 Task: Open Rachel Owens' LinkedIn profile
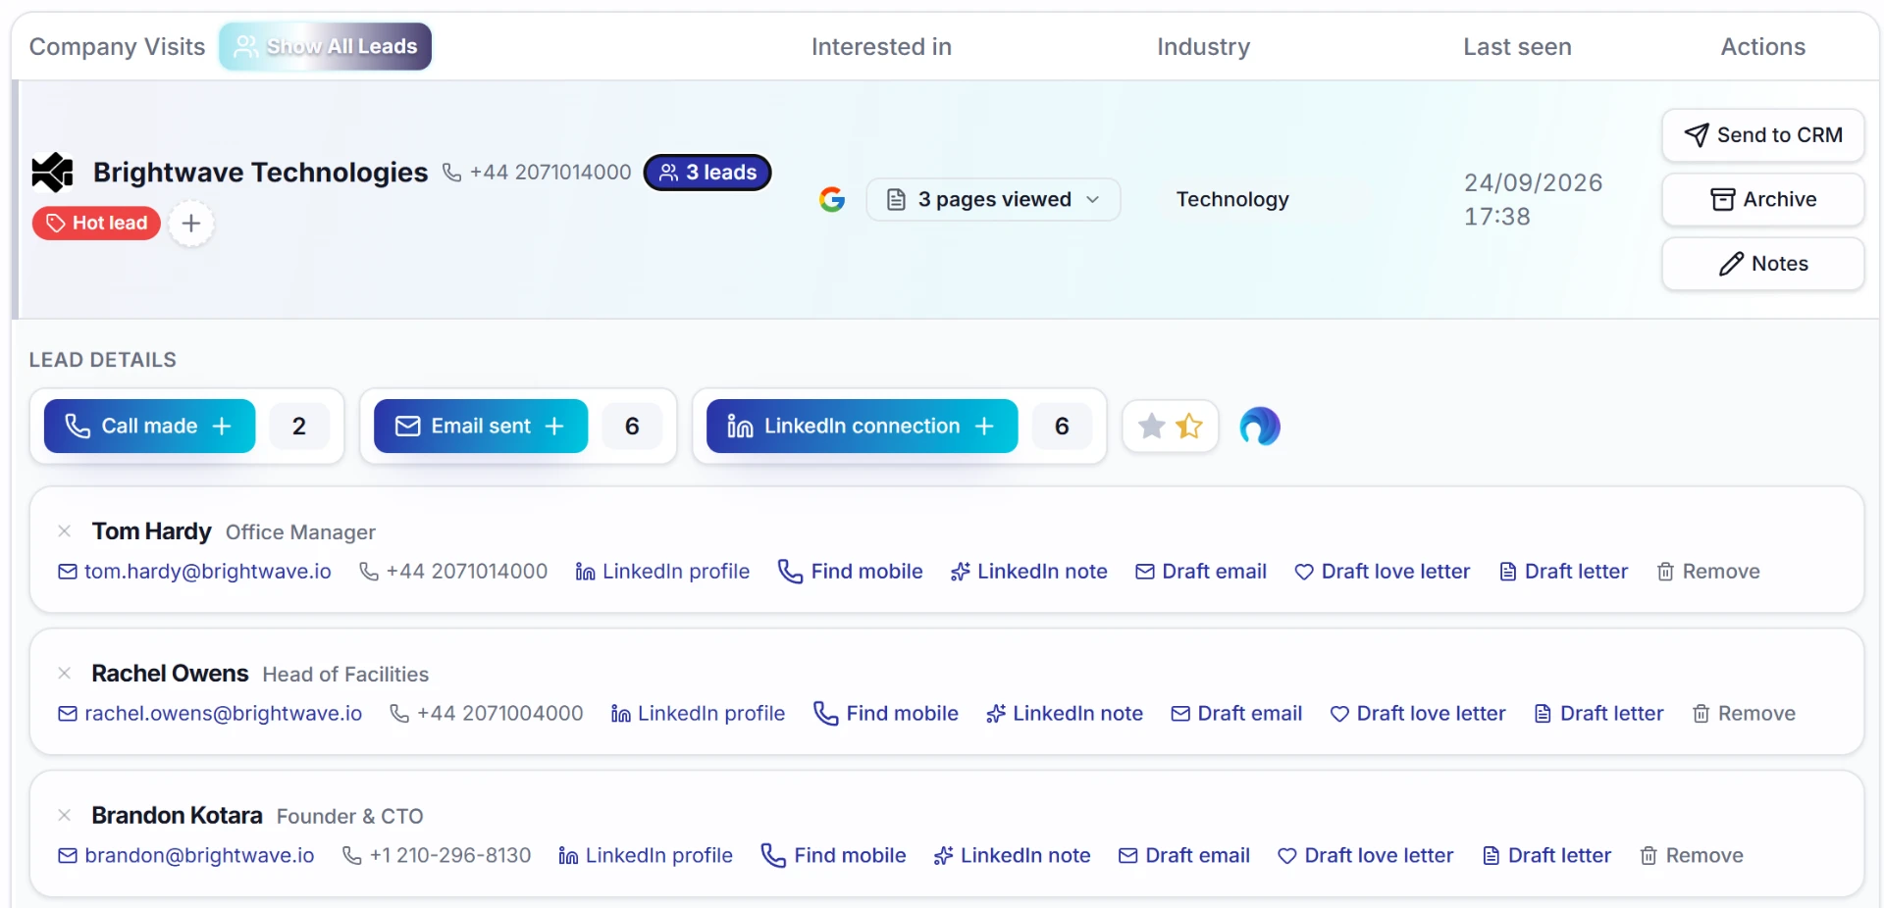pos(698,714)
